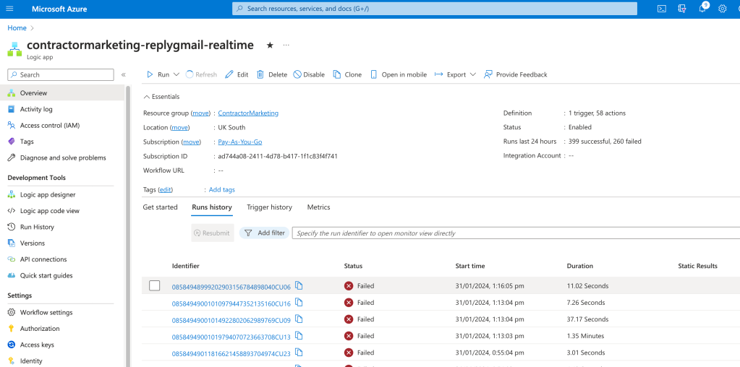Copy the run identifier ending in CU16
The height and width of the screenshot is (367, 740).
tap(298, 303)
